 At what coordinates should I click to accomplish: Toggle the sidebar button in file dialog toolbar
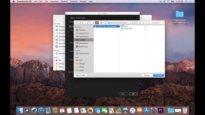pyautogui.click(x=77, y=23)
